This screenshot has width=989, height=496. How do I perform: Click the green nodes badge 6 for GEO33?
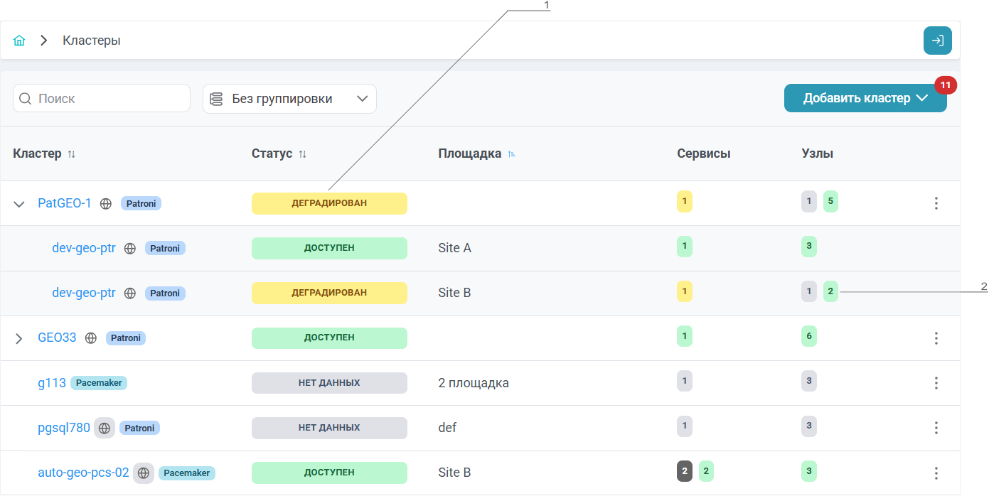809,338
